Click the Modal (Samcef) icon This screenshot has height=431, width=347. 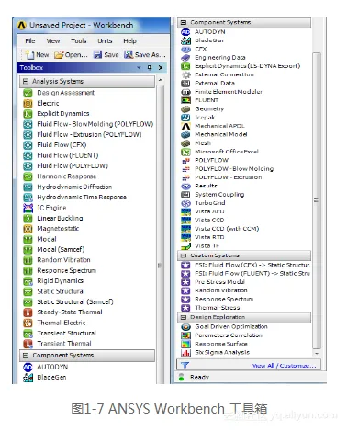pos(28,250)
